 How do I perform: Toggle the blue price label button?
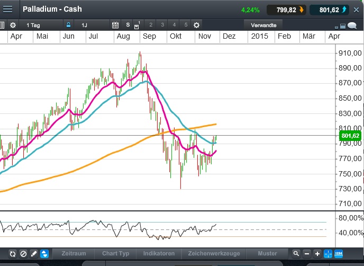(339, 254)
